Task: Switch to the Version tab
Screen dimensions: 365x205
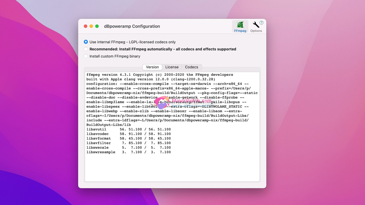Action: point(152,67)
